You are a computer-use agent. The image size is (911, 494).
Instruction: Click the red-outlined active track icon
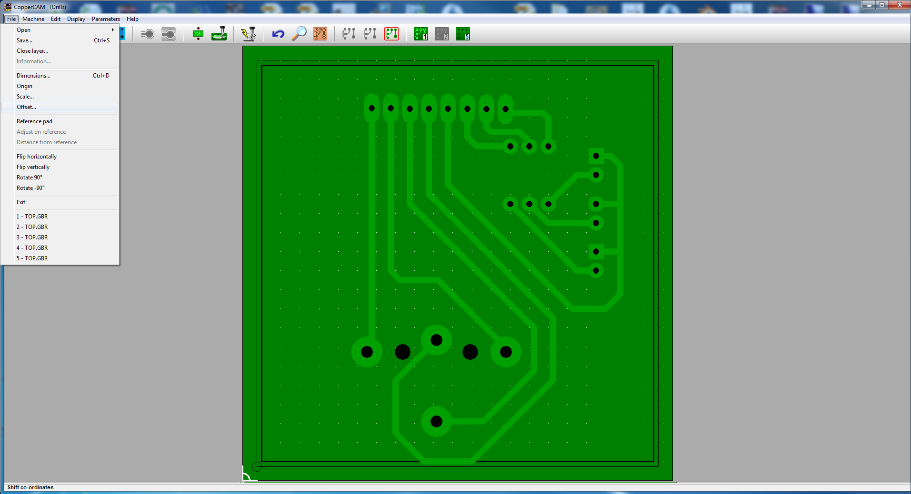[x=391, y=34]
